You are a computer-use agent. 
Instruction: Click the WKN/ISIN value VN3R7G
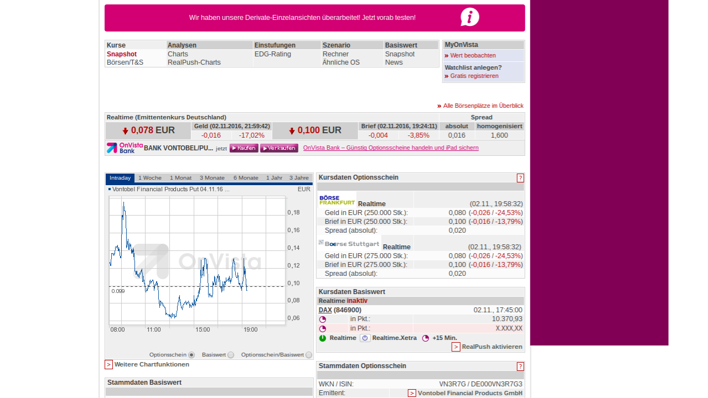click(452, 384)
